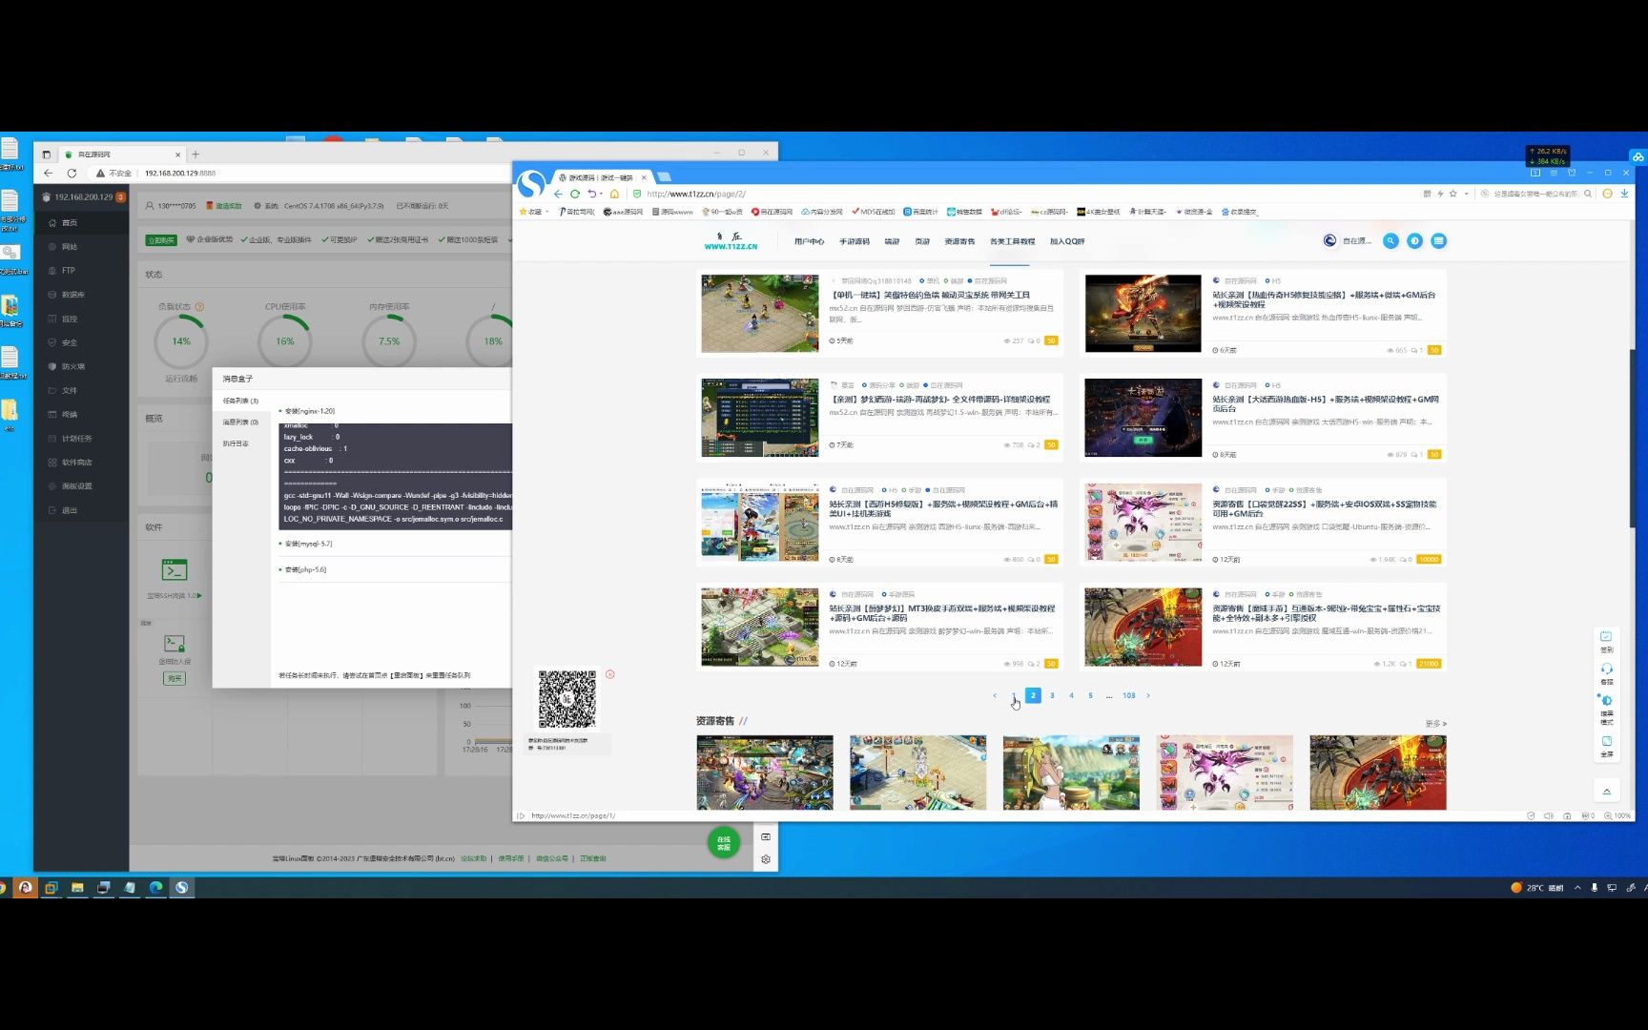Click the blue search icon on site header
This screenshot has width=1648, height=1030.
pos(1390,241)
